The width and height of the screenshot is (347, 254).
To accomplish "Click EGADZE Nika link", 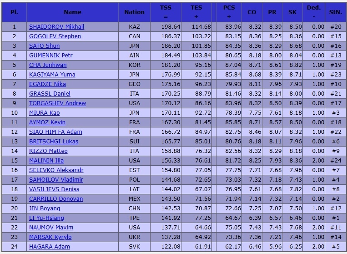I will pos(47,84).
